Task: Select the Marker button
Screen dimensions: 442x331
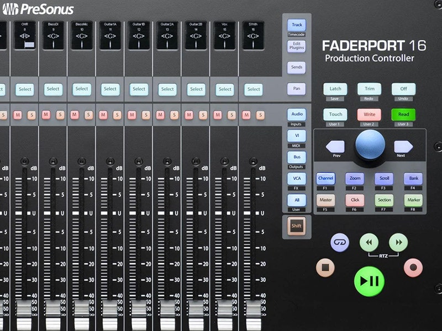Action: click(x=413, y=200)
